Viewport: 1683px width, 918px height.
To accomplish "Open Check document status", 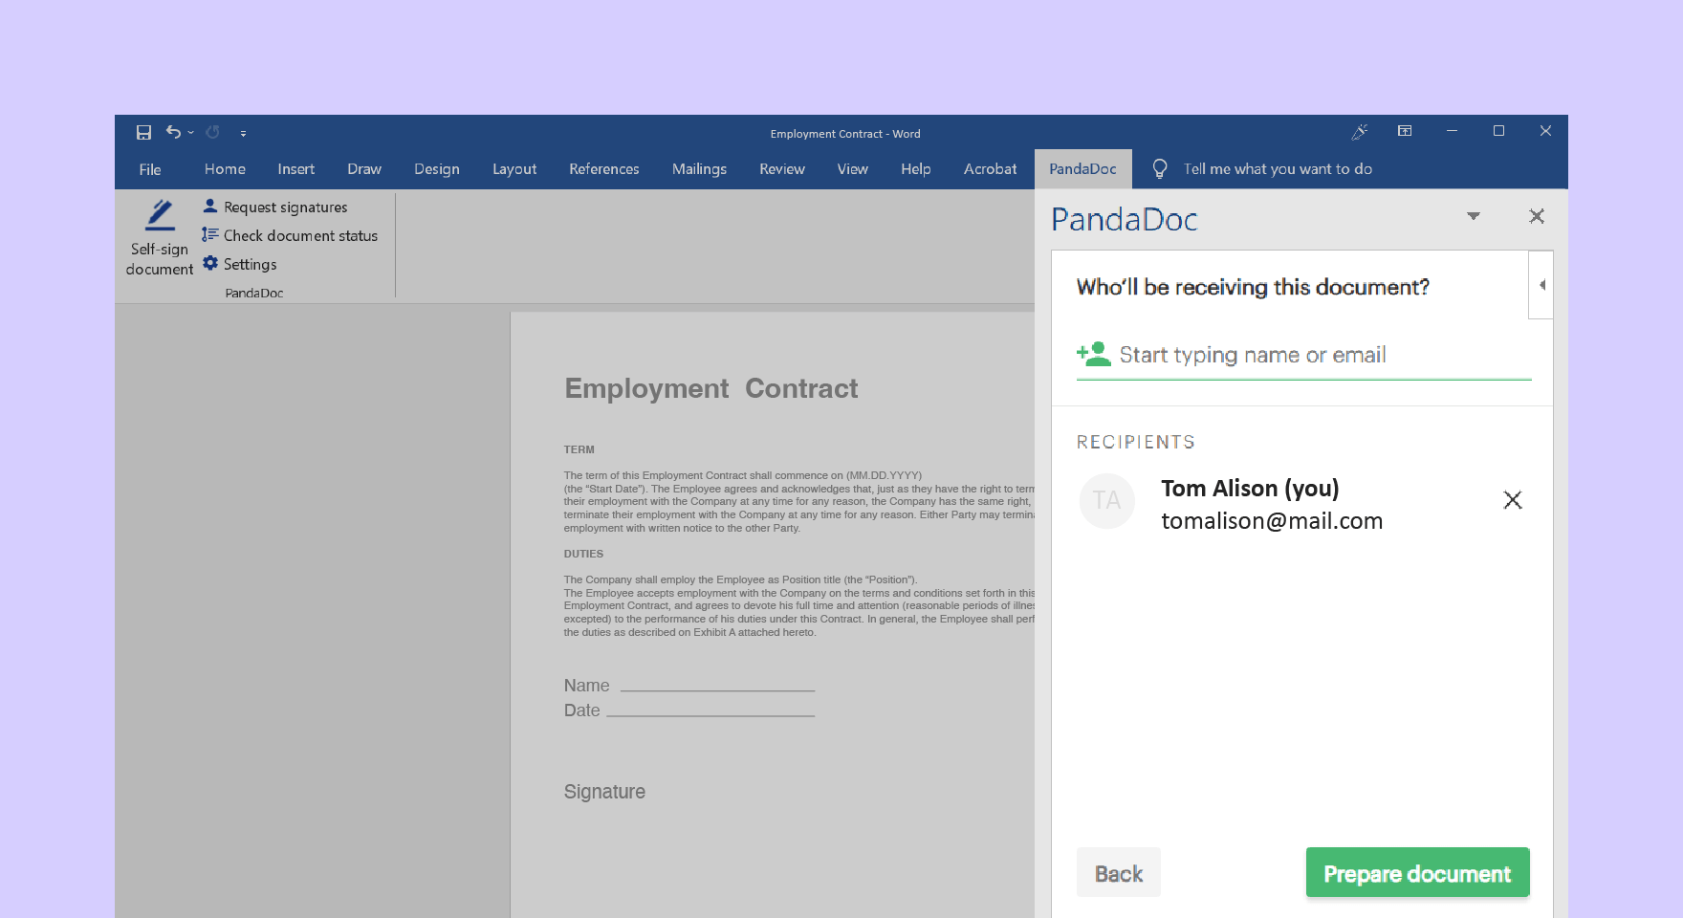I will (208, 234).
